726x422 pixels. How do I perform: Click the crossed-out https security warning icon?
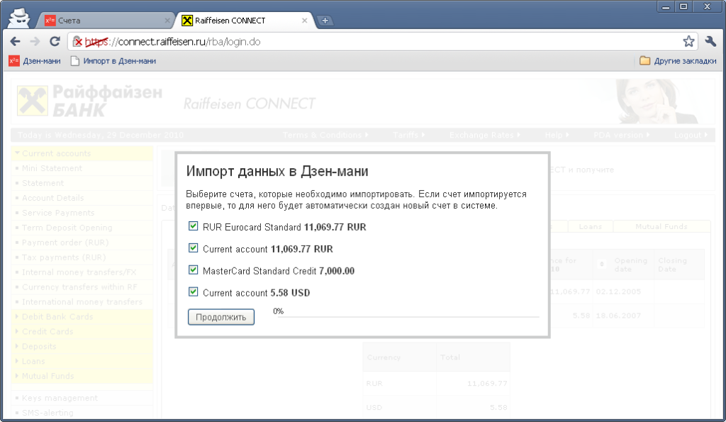(78, 42)
